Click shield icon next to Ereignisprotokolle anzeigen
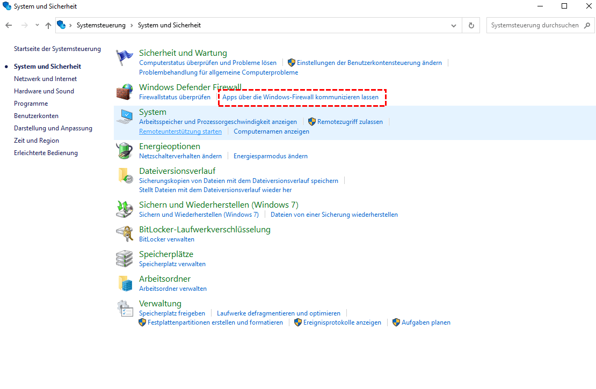Screen dimensions: 596x389 click(x=298, y=322)
